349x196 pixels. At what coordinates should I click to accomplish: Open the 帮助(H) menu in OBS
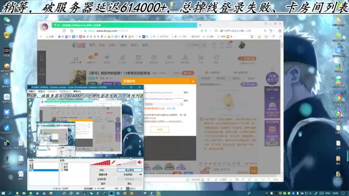pos(77,91)
